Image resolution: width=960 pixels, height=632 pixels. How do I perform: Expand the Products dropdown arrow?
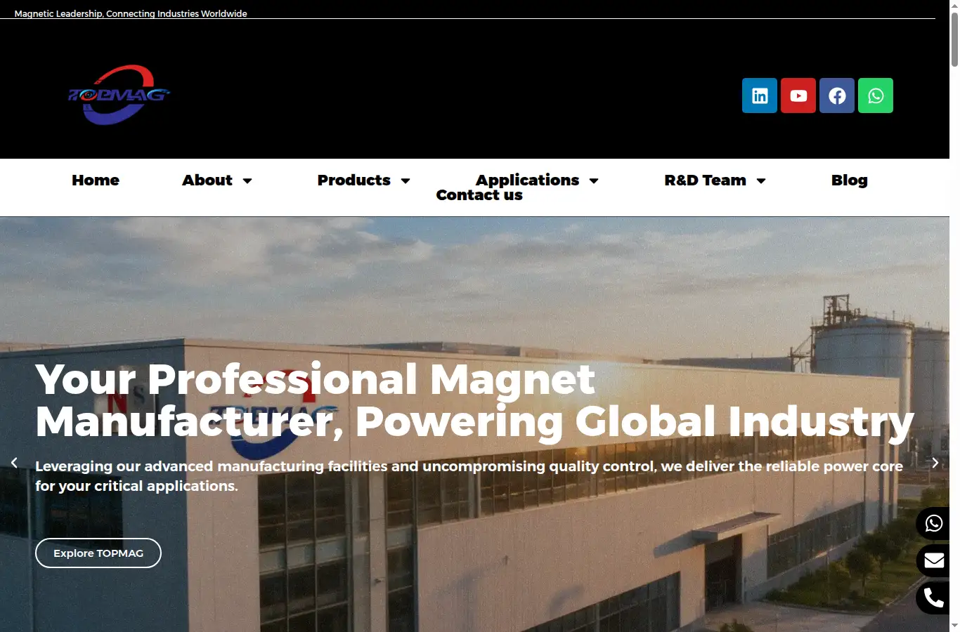coord(406,181)
